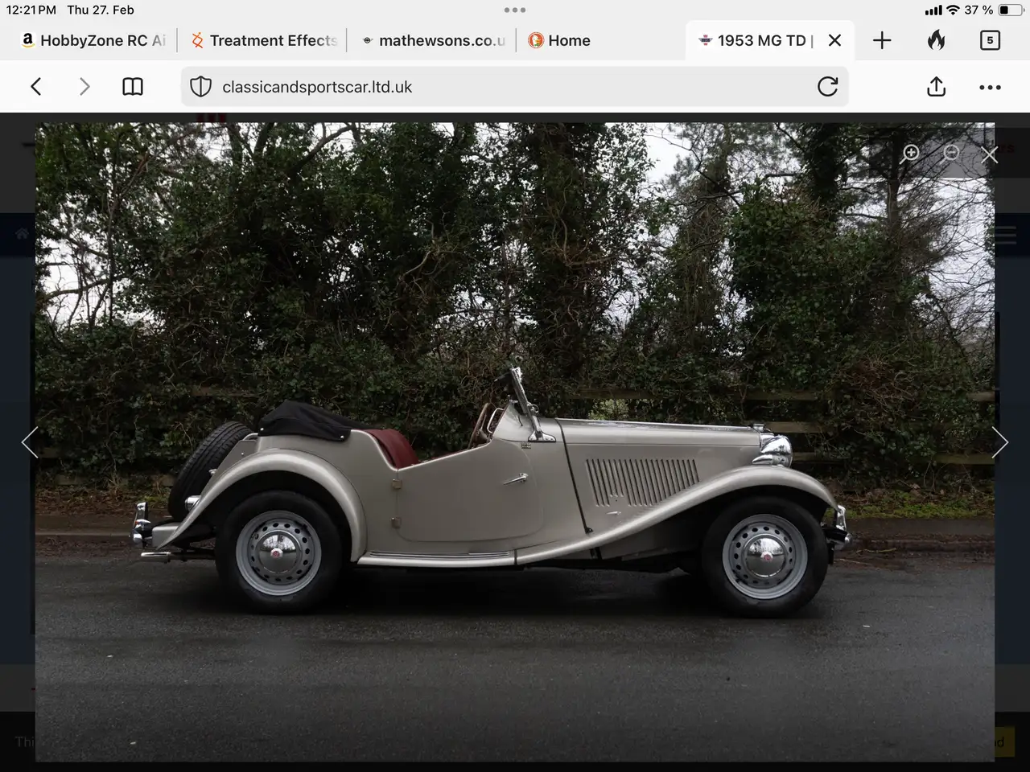Close the 1953 MG TD tab
This screenshot has width=1030, height=772.
pyautogui.click(x=834, y=40)
